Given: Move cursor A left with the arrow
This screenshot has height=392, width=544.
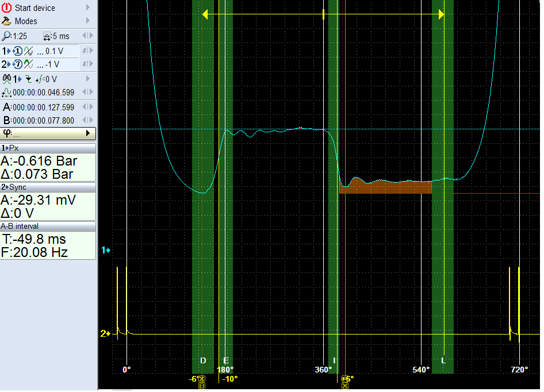Looking at the screenshot, I should [85, 107].
